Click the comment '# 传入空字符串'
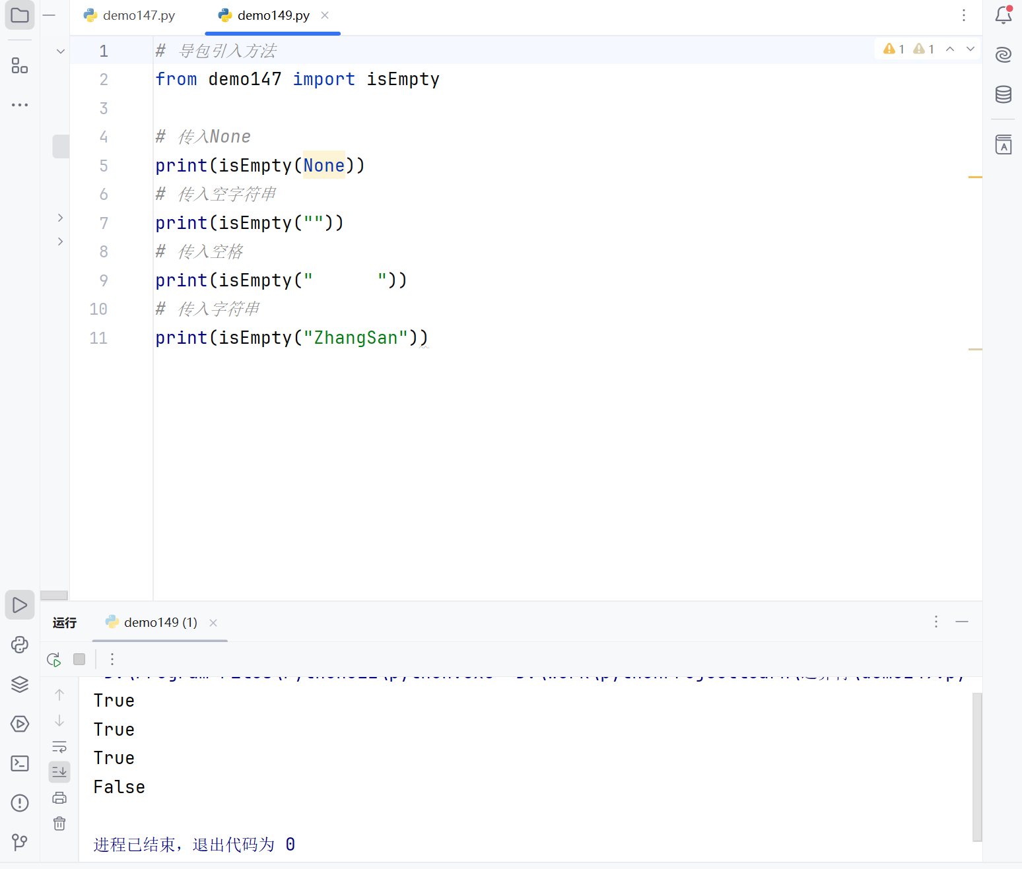The image size is (1022, 869). click(216, 194)
